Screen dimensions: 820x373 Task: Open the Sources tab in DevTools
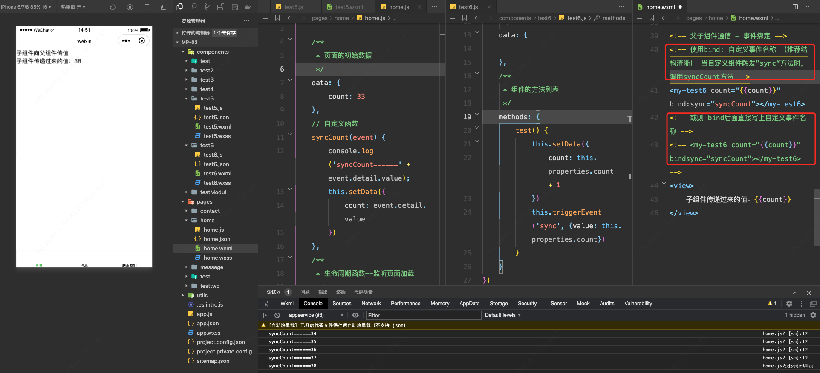pos(342,304)
